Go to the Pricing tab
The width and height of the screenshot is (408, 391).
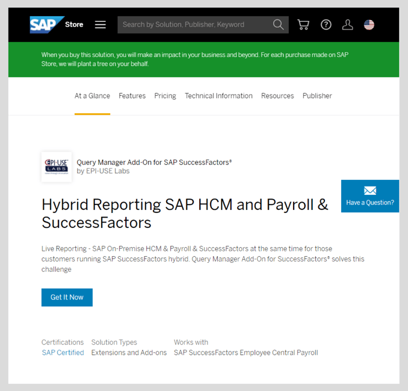[165, 96]
